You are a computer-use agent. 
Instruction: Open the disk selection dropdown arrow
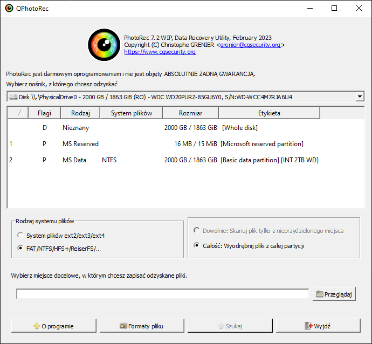tap(360, 97)
